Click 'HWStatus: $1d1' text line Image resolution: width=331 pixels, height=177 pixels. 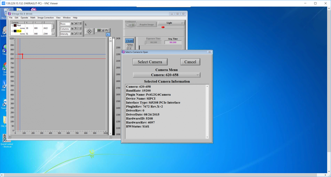pyautogui.click(x=138, y=126)
